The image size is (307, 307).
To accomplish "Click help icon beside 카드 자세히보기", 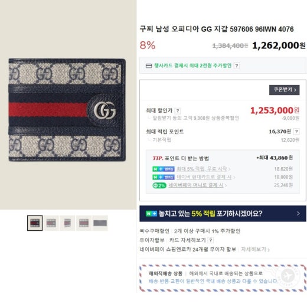I will click(x=211, y=240).
